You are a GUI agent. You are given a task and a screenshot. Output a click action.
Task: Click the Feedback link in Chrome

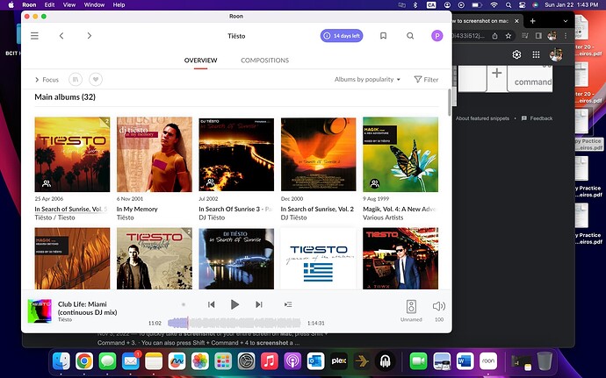pos(537,118)
